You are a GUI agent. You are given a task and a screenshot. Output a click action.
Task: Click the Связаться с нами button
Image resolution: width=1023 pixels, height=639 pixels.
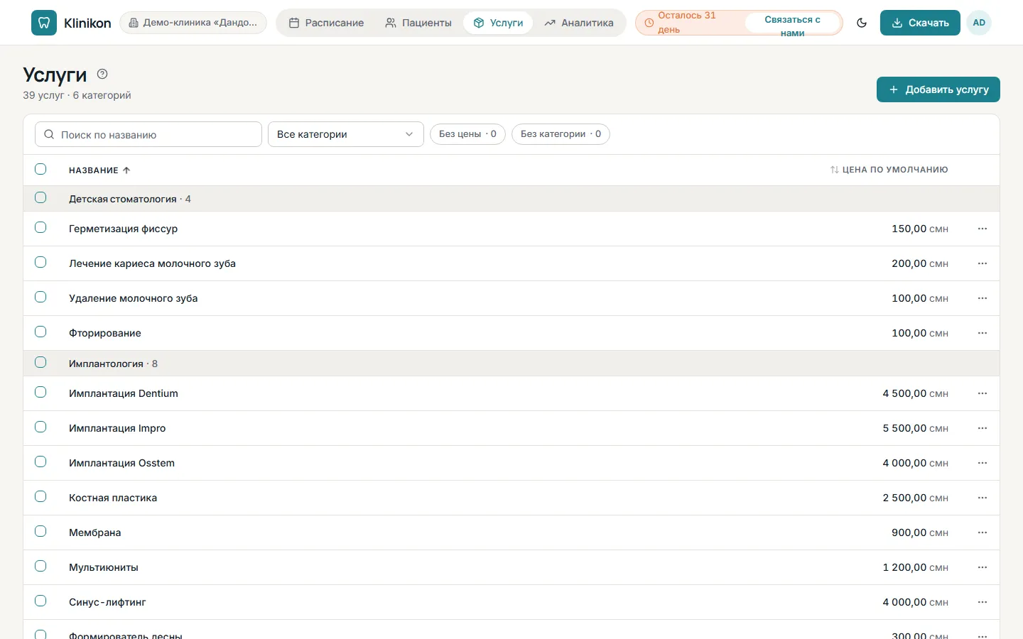click(792, 23)
